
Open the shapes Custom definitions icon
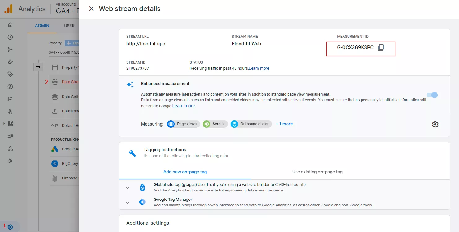pyautogui.click(x=10, y=148)
